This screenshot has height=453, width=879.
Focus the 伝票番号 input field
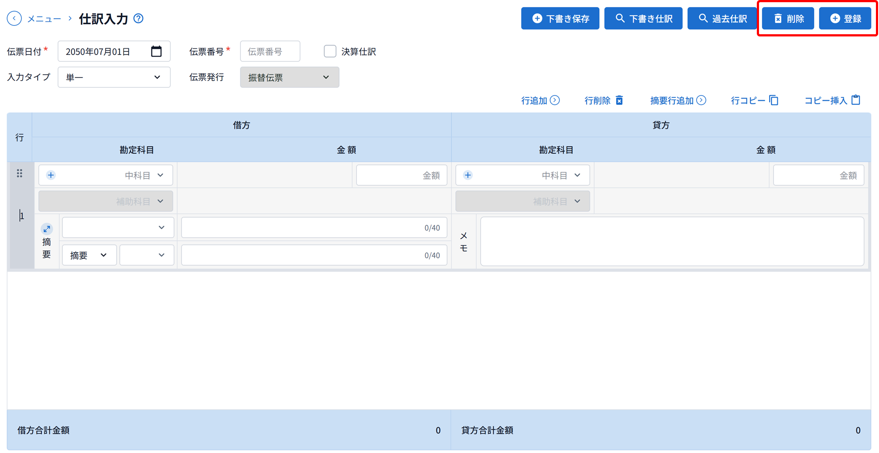(x=270, y=51)
